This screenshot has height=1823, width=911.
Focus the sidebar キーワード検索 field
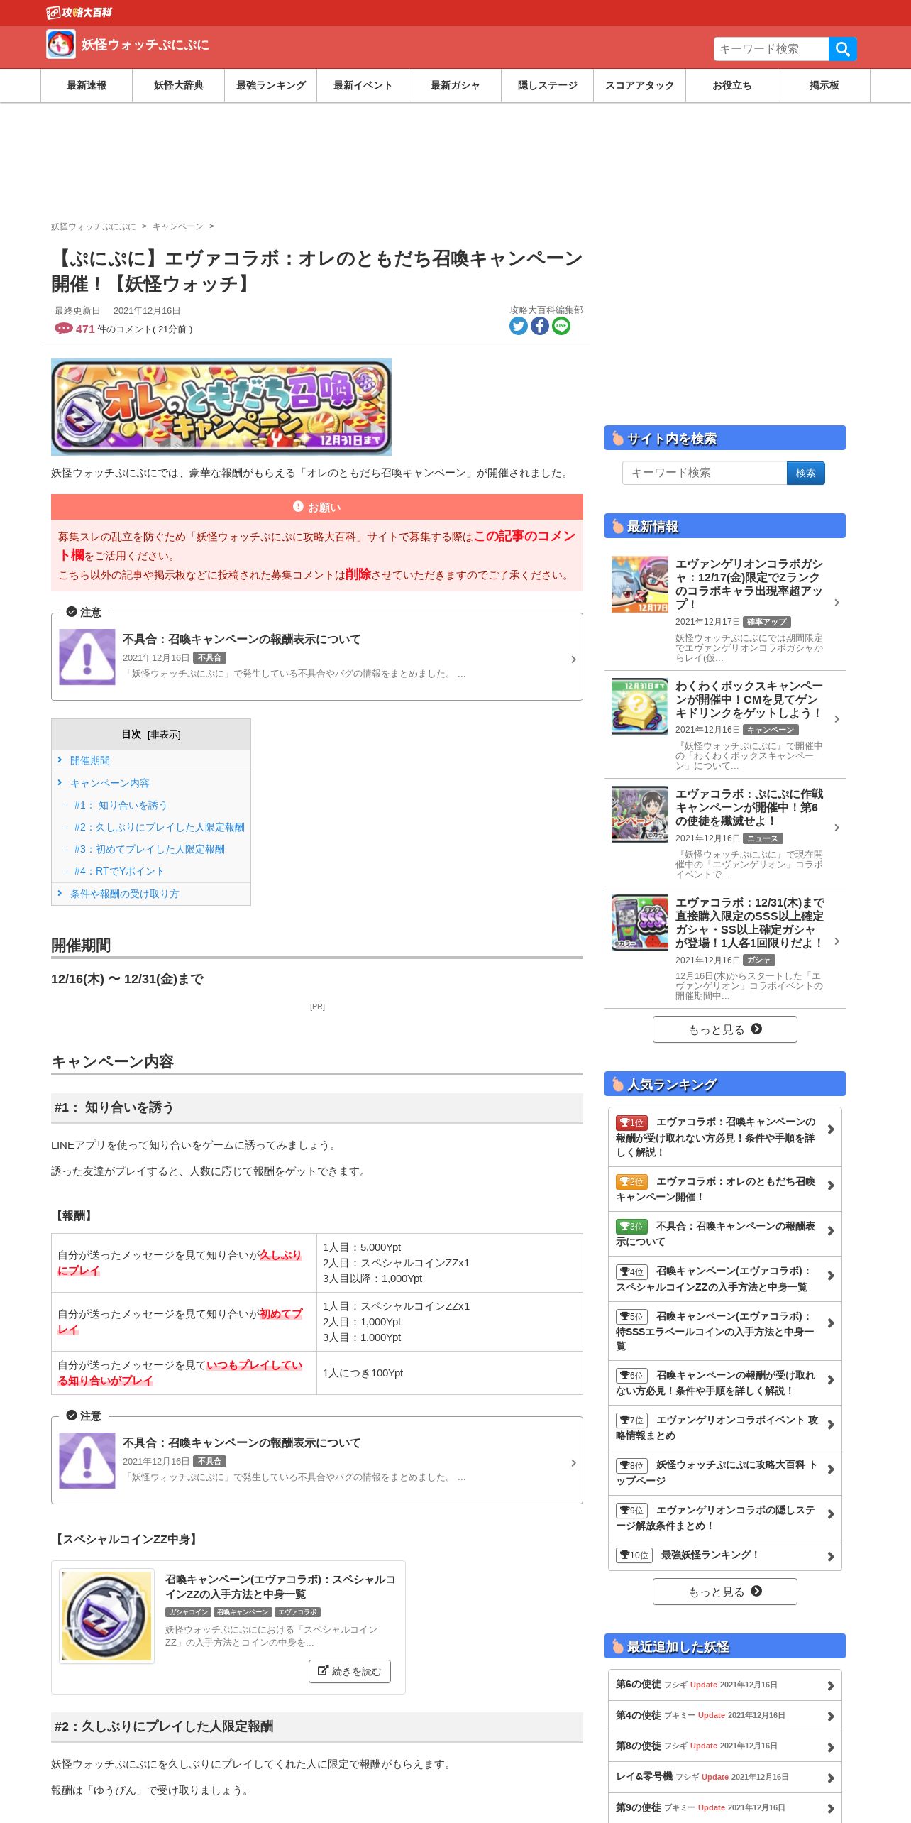(705, 473)
